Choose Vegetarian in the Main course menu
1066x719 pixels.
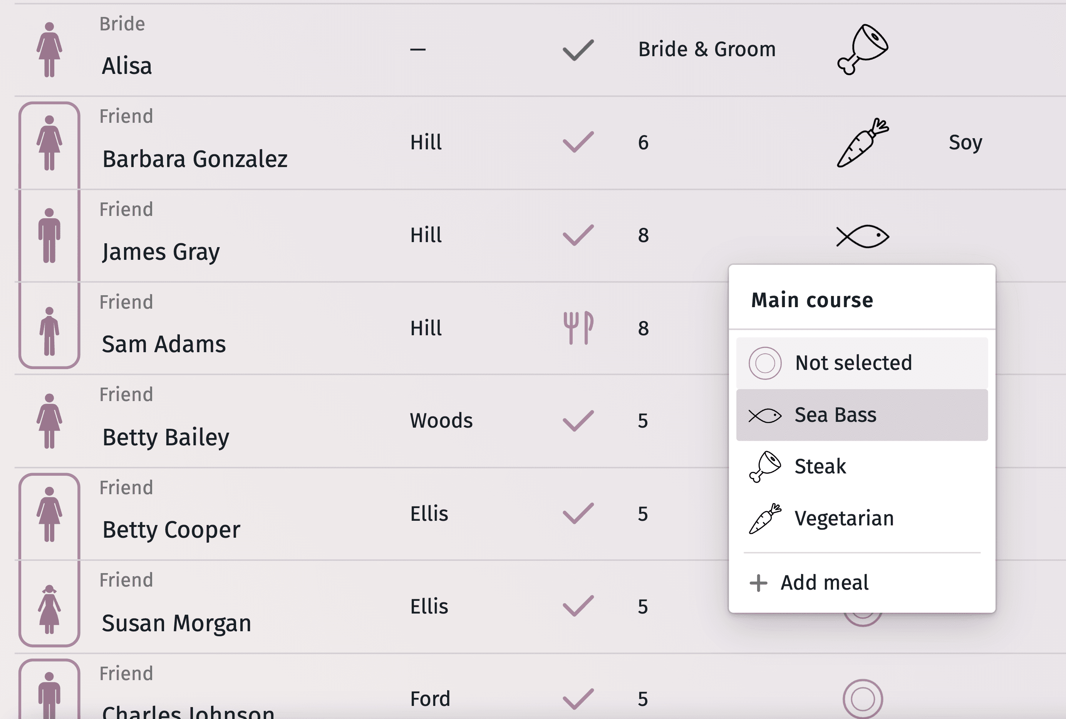pyautogui.click(x=844, y=518)
